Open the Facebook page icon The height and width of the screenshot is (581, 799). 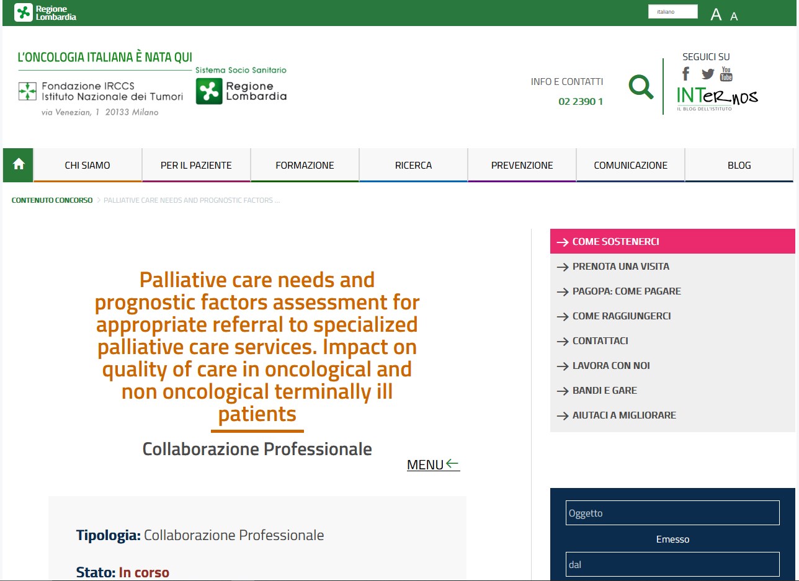pyautogui.click(x=685, y=74)
